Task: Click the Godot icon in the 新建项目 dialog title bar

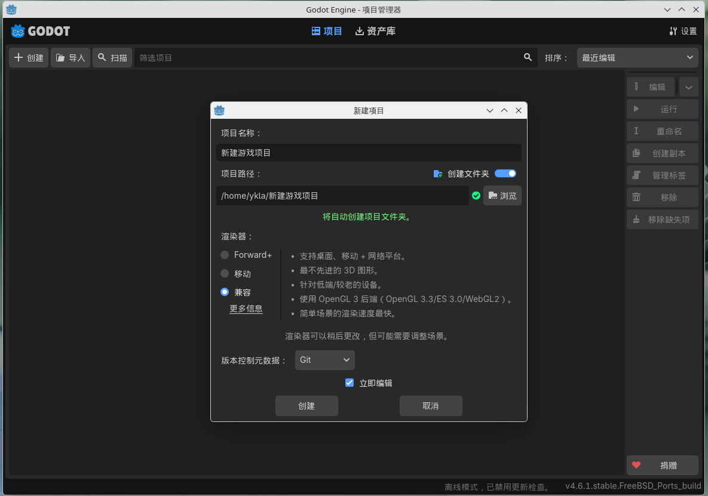Action: coord(219,110)
